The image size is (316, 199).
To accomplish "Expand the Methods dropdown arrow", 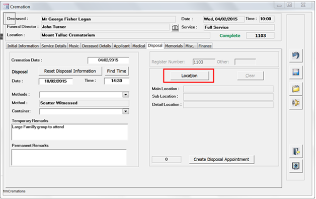I will click(126, 95).
